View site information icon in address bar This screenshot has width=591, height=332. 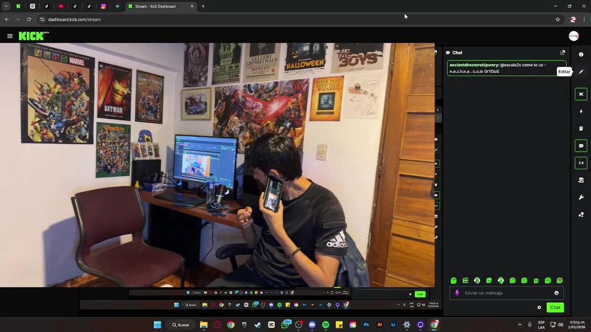tap(42, 19)
